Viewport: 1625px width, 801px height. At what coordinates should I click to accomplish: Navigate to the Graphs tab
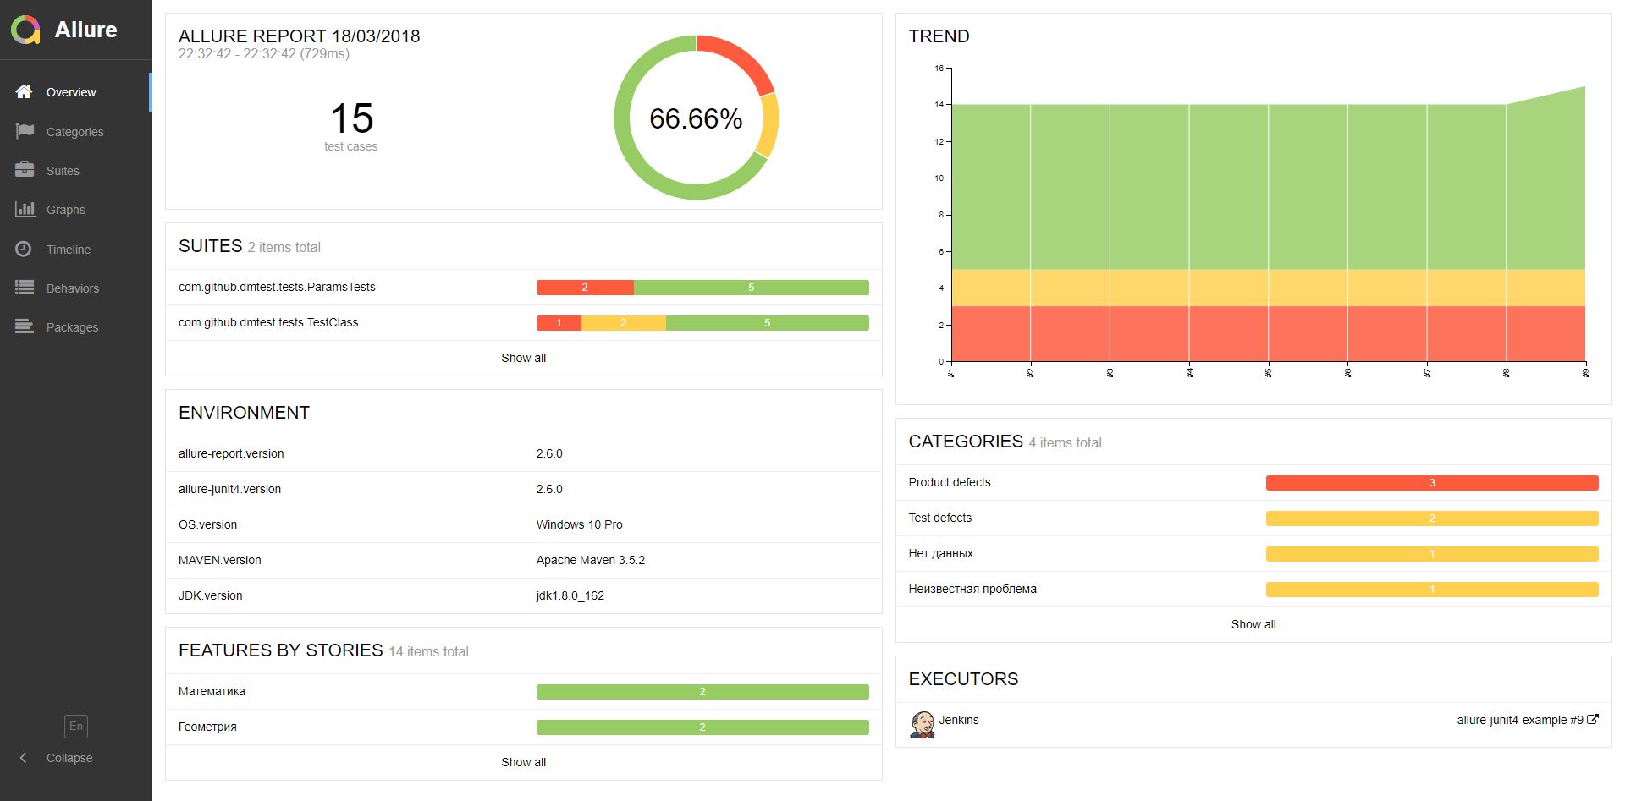[x=76, y=210]
